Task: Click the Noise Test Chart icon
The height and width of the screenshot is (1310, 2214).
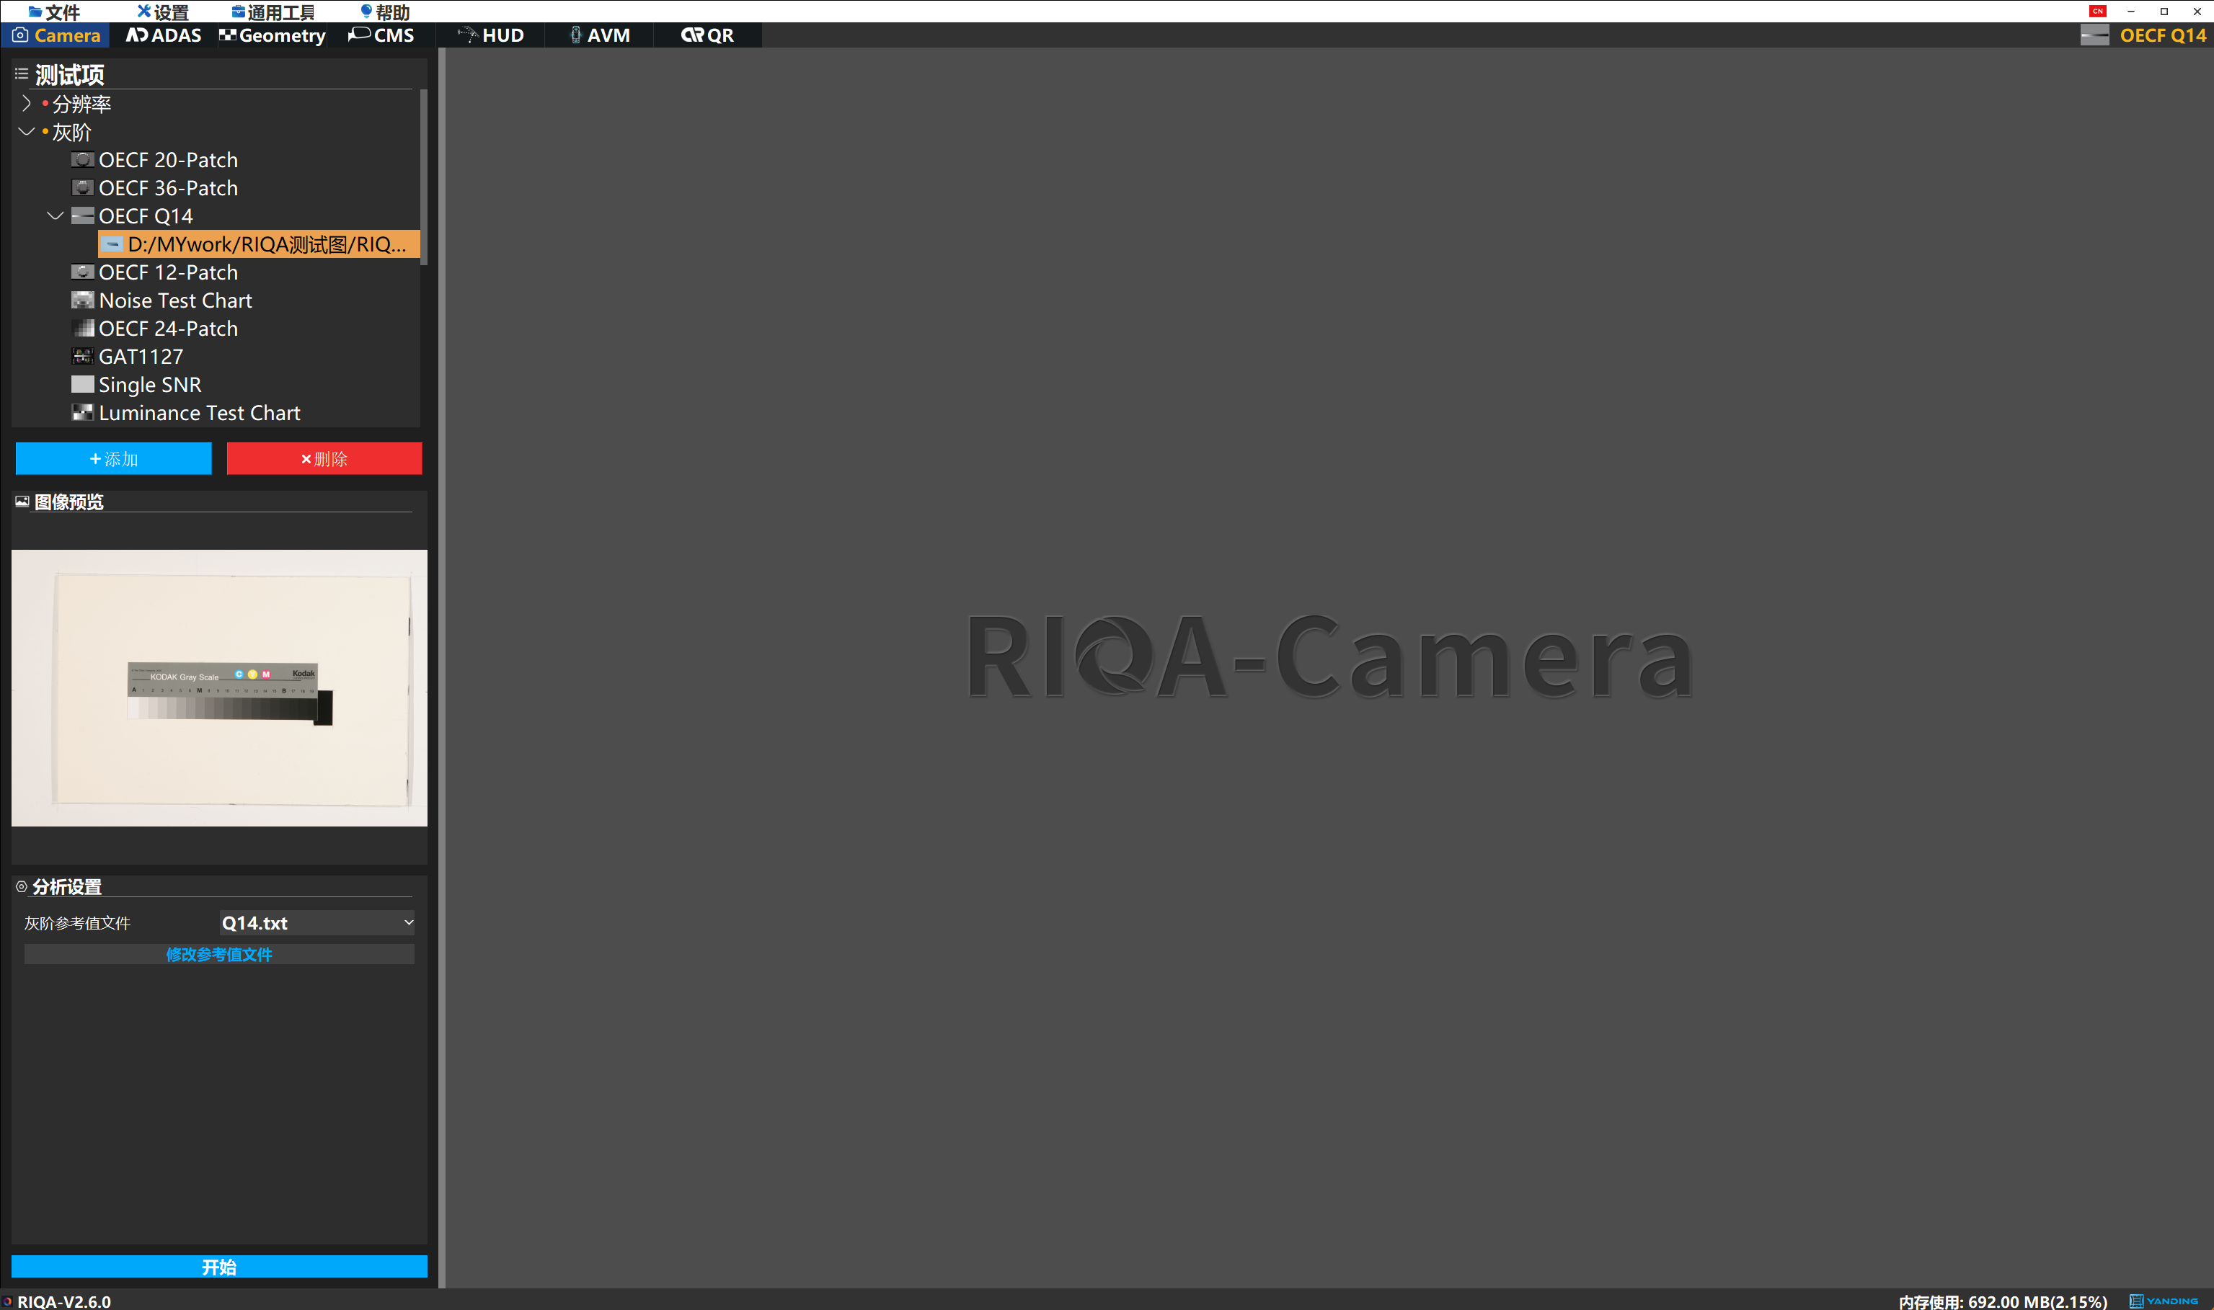Action: [x=82, y=300]
